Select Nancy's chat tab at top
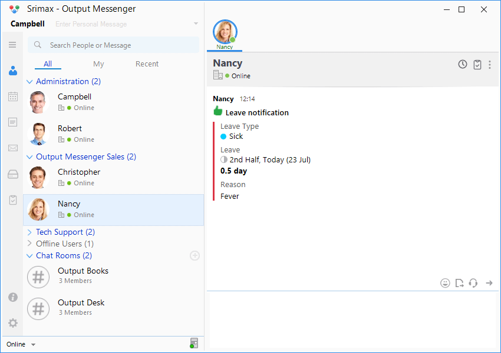The image size is (501, 353). tap(225, 35)
